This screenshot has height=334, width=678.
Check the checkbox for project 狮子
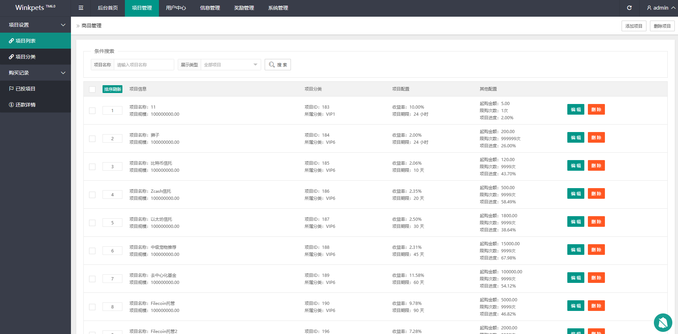tap(92, 138)
